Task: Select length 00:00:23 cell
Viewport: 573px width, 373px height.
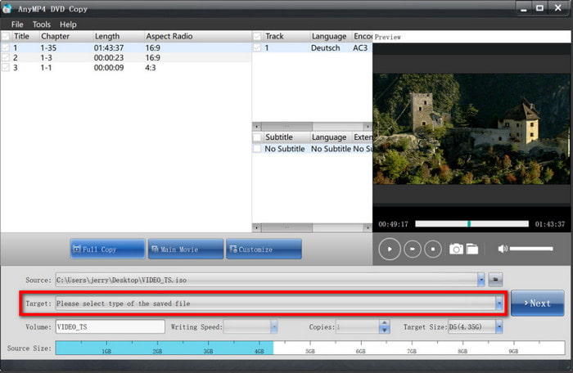Action: (x=109, y=58)
